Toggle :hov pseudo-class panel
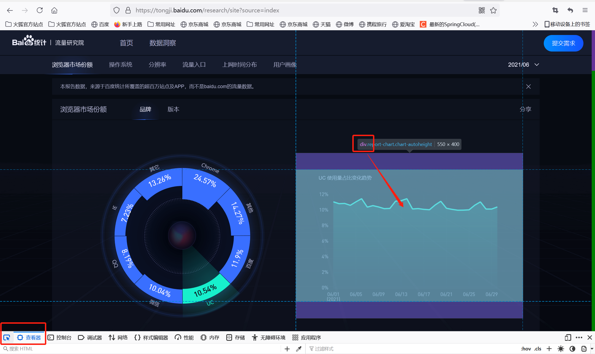 click(x=526, y=349)
